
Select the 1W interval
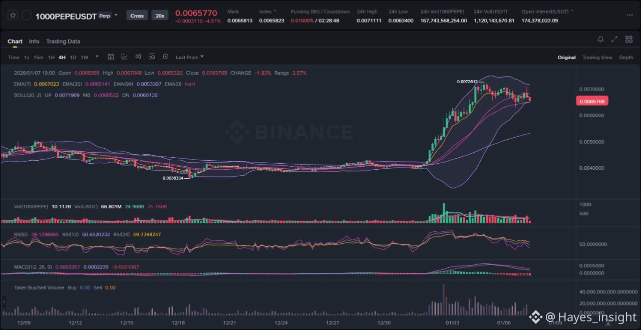(x=85, y=57)
